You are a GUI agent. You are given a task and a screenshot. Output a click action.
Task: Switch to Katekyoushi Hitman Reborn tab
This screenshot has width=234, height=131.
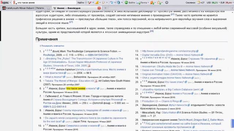click(26, 8)
